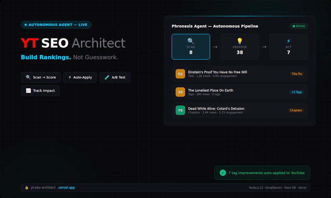Select the Propose pipeline step card

pos(240,47)
